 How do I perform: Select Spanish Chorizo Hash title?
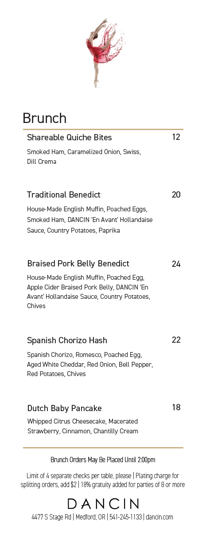[67, 341]
